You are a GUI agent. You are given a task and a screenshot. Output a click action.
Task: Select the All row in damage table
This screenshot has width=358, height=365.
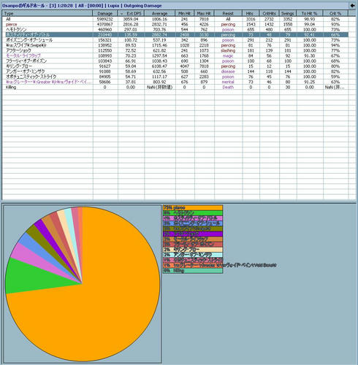tap(175, 19)
